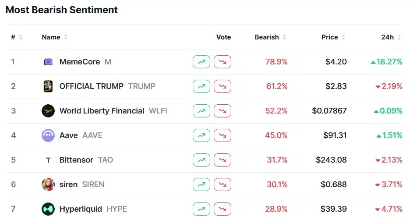Viewport: 410px width, 220px height.
Task: Click the OFFICIAL TRUMP coin logo
Action: pyautogui.click(x=48, y=86)
